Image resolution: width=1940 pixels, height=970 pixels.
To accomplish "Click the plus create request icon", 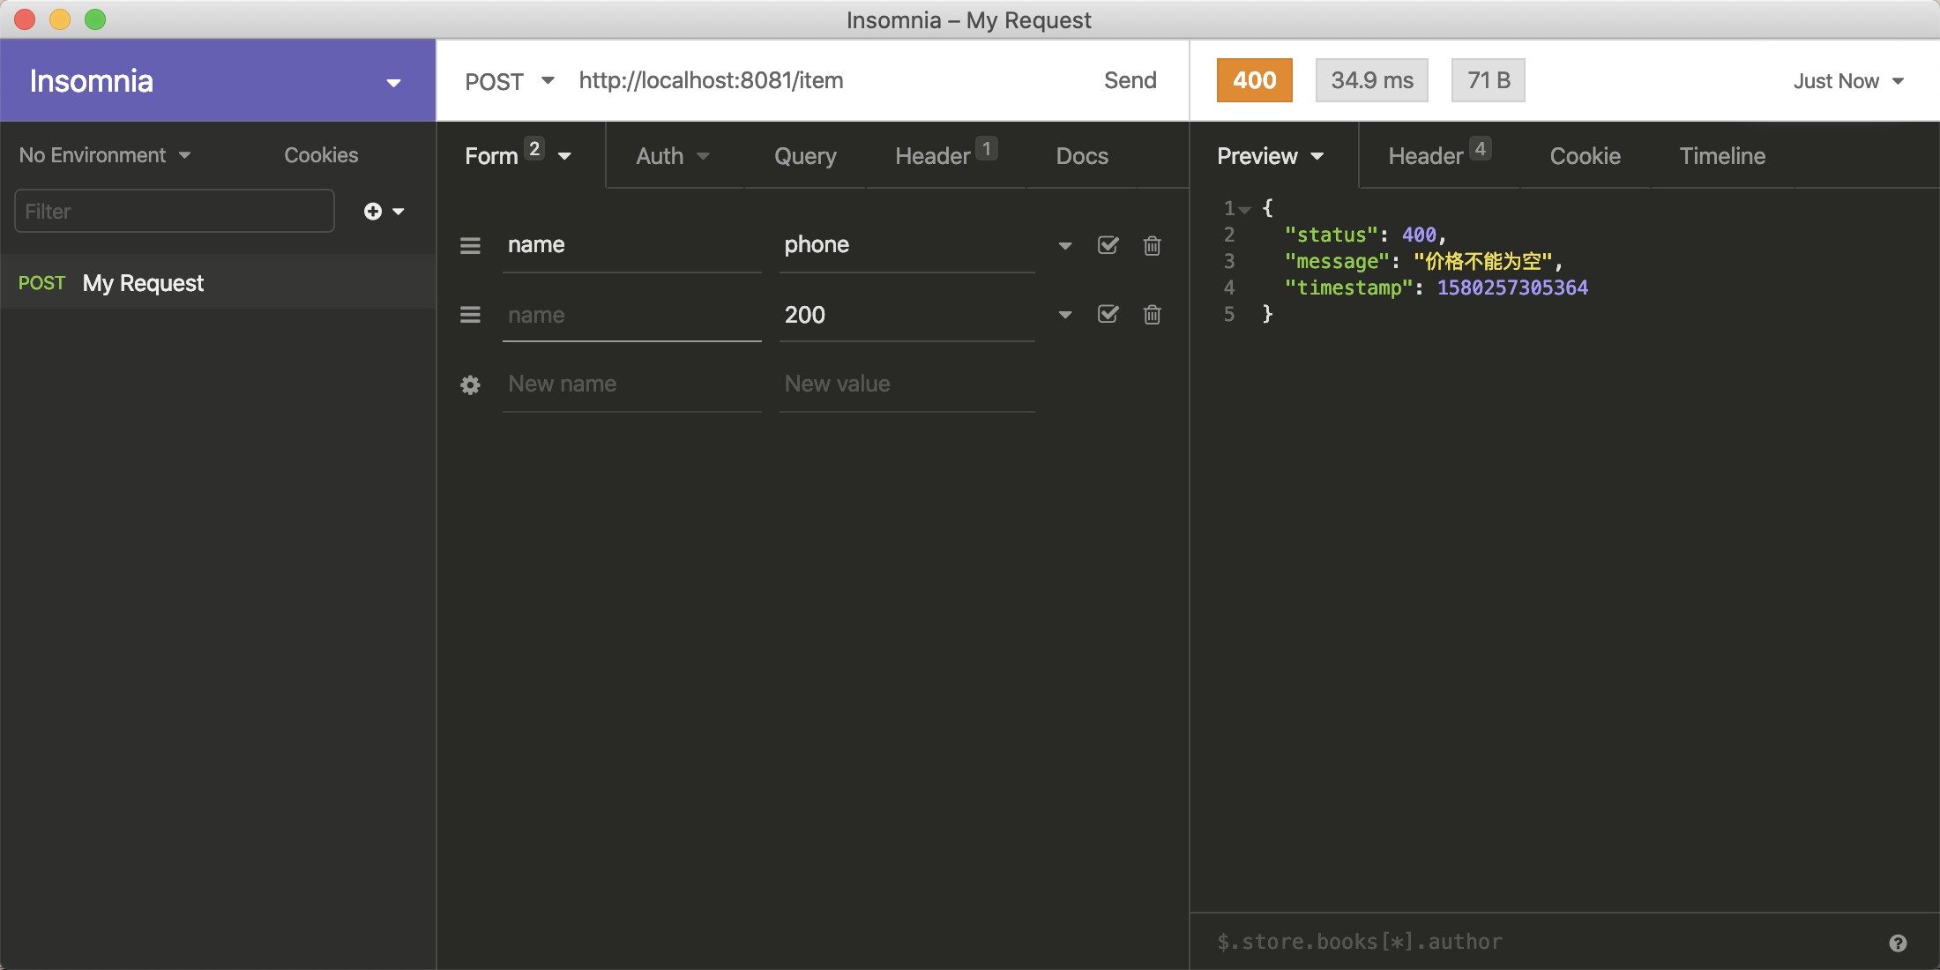I will click(373, 211).
